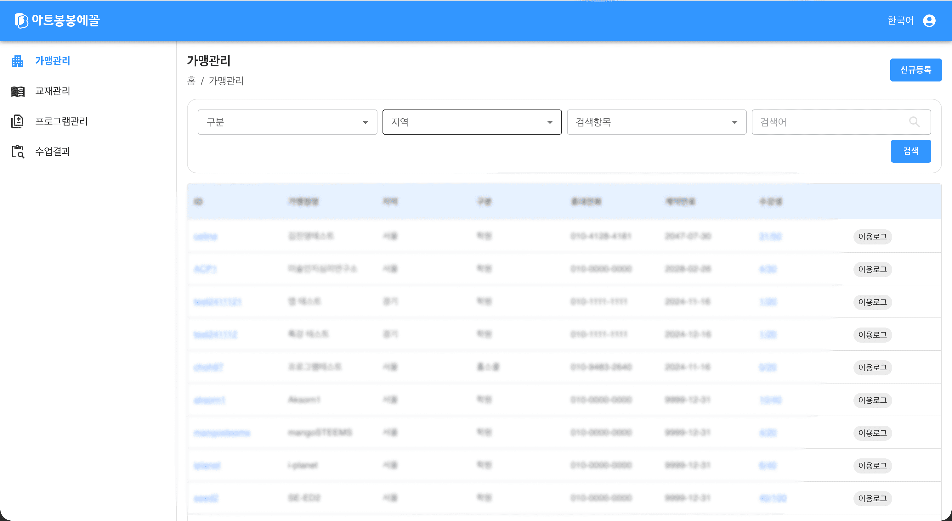
Task: Click the 홈 breadcrumb link
Action: coord(191,81)
